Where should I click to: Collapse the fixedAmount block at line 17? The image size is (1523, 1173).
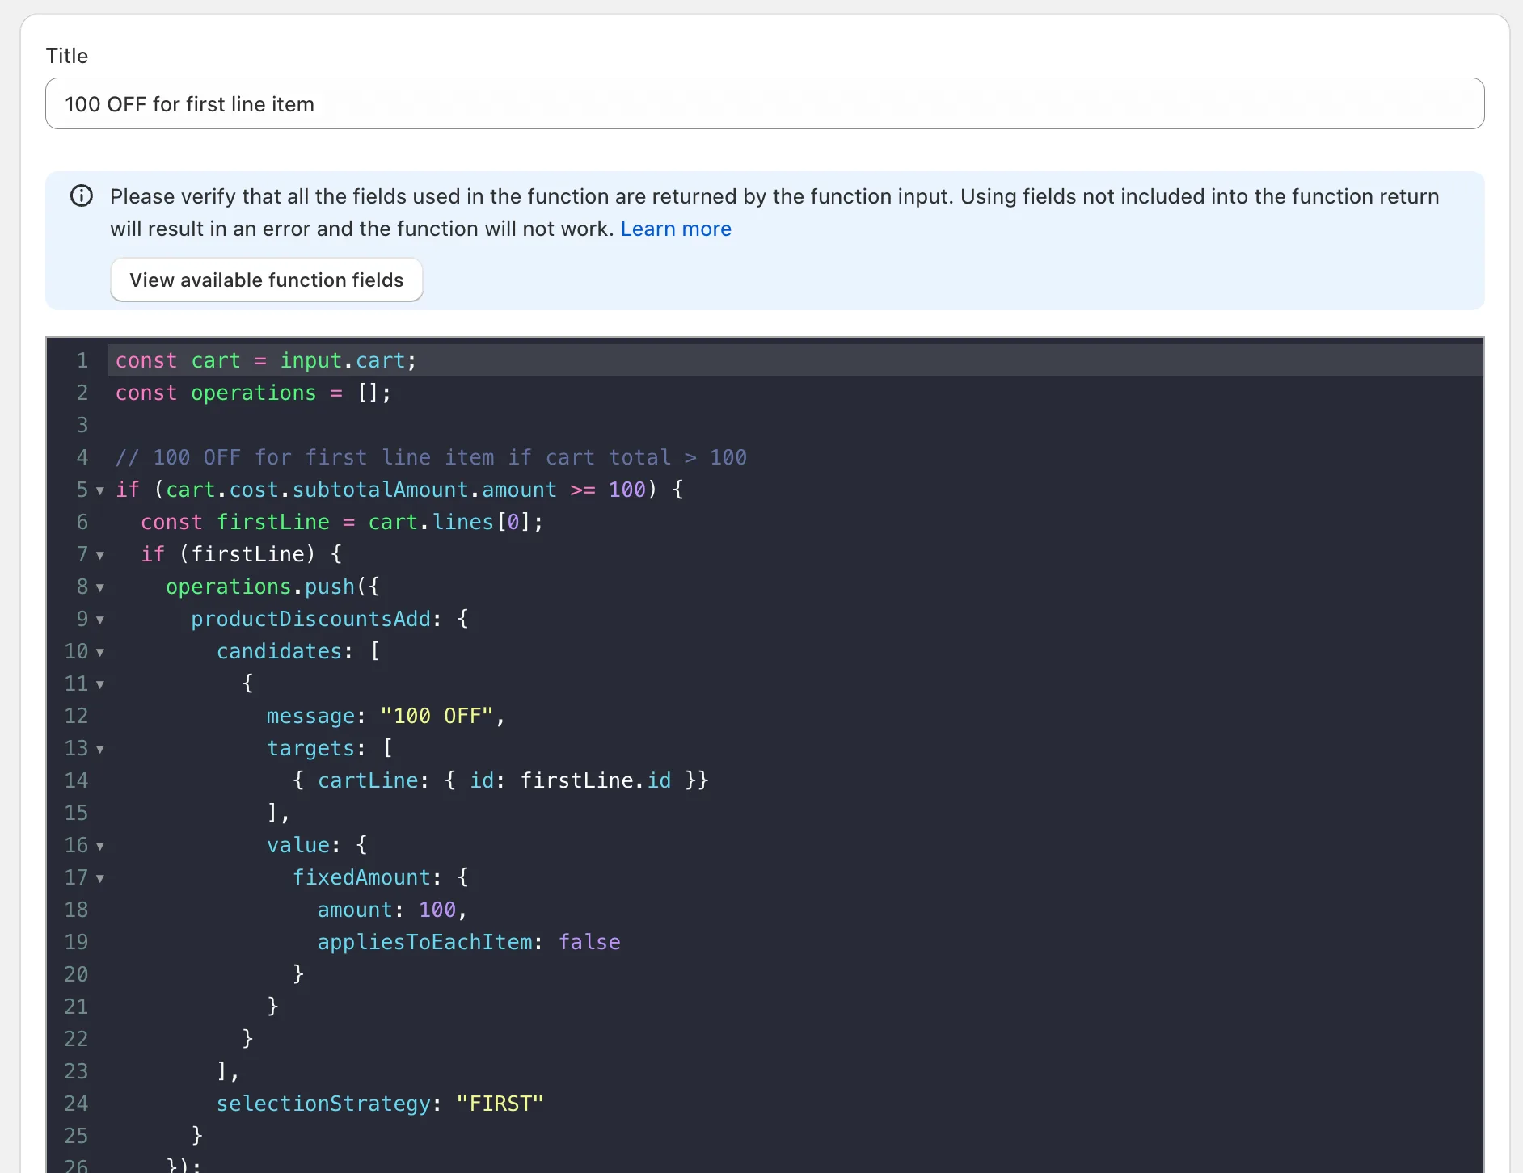[100, 878]
